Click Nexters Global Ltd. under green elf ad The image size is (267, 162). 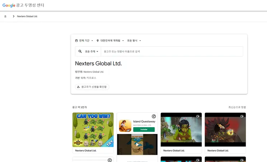click(174, 151)
